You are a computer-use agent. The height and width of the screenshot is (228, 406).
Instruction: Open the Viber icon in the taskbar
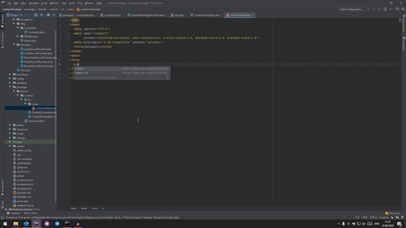tap(47, 224)
